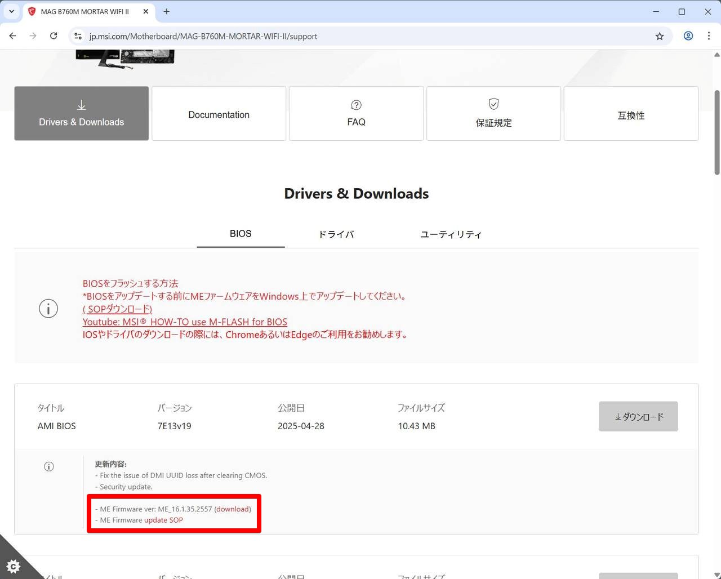Select the Drivers & Downloads section

click(82, 113)
